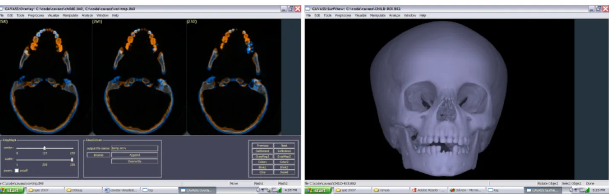611x194 pixels.
Task: Click the GrayMap1 width slider handle
Action: point(72,160)
